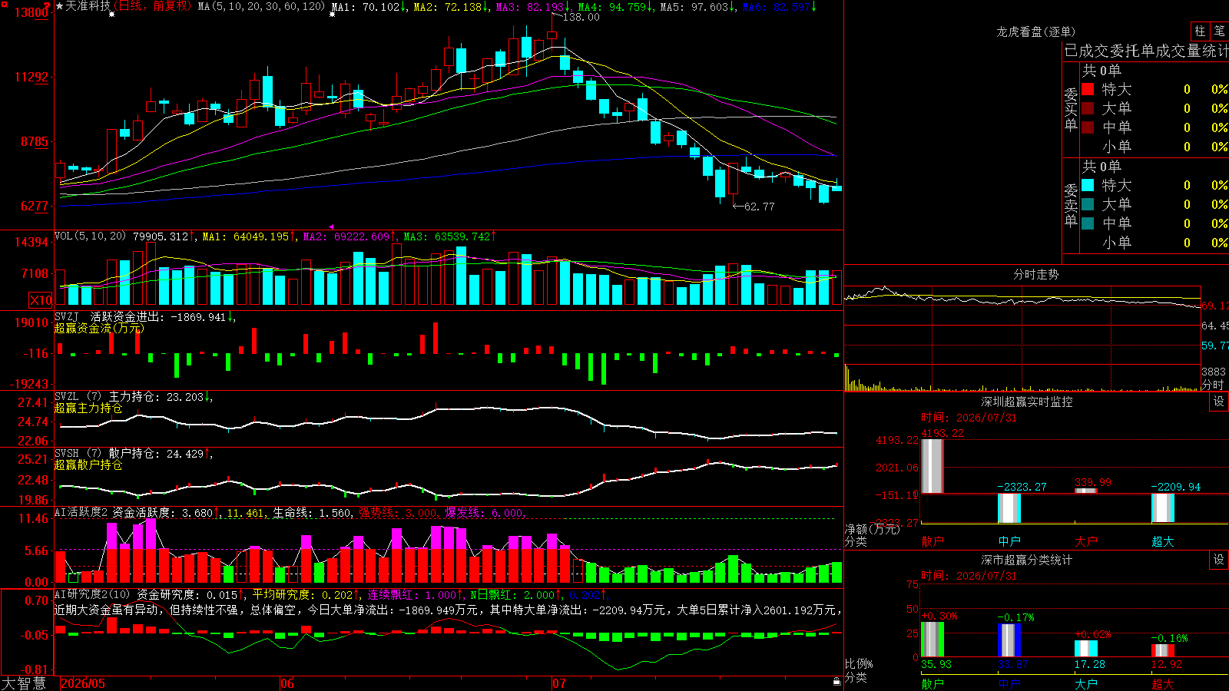This screenshot has height=691, width=1229.
Task: Click the star marker beside MA1 label
Action: [332, 15]
